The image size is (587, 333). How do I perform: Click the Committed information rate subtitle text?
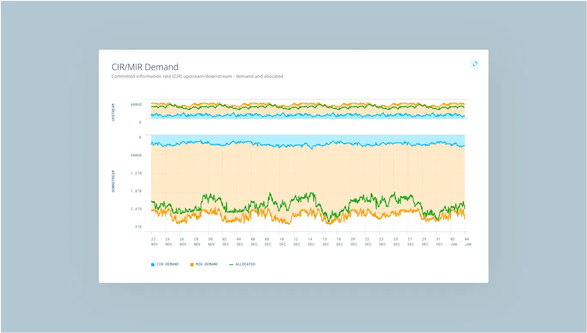[x=197, y=76]
